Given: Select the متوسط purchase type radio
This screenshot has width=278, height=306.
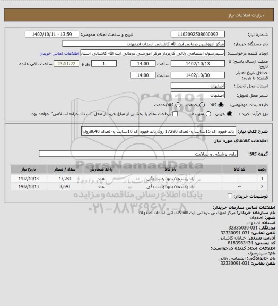Looking at the screenshot, I should tap(209, 114).
